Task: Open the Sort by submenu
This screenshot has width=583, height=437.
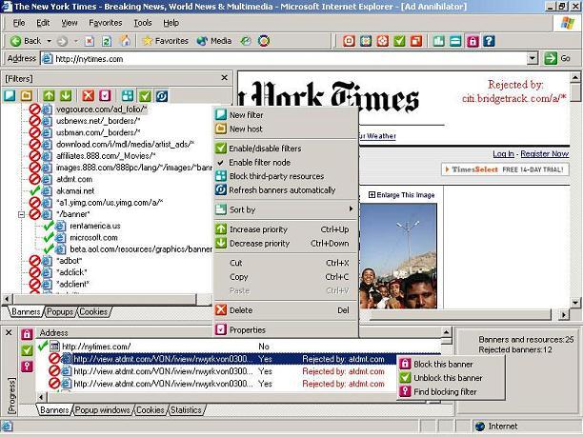Action: coord(285,209)
